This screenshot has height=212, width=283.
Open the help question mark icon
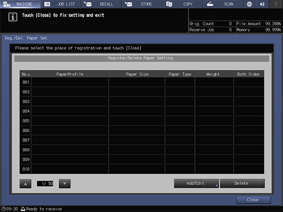pyautogui.click(x=276, y=4)
